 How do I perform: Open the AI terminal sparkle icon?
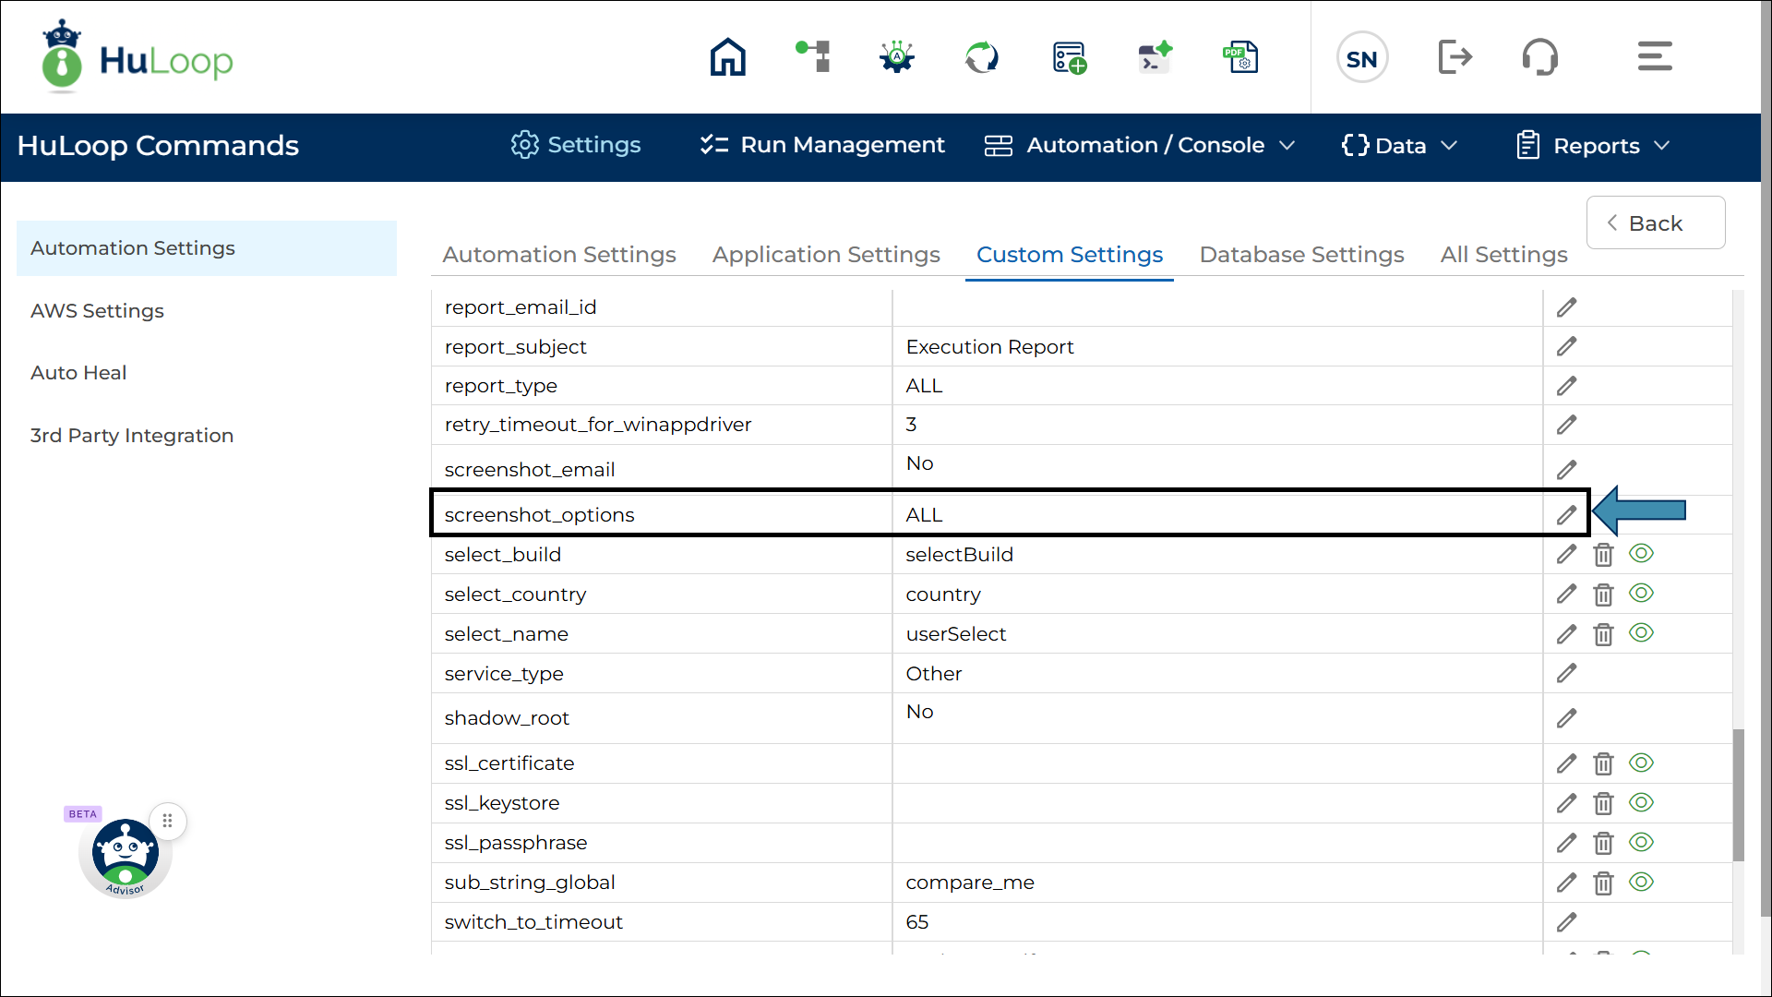pos(1154,56)
